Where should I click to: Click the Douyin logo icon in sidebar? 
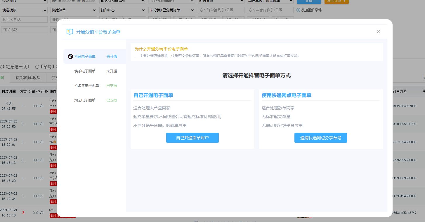click(70, 56)
